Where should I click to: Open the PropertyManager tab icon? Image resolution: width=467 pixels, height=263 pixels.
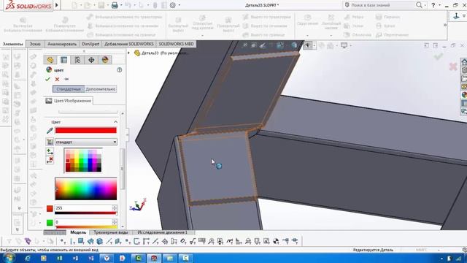63,60
